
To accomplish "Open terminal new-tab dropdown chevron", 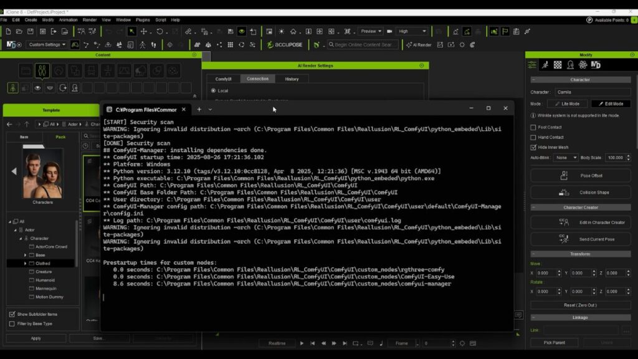I will click(210, 110).
